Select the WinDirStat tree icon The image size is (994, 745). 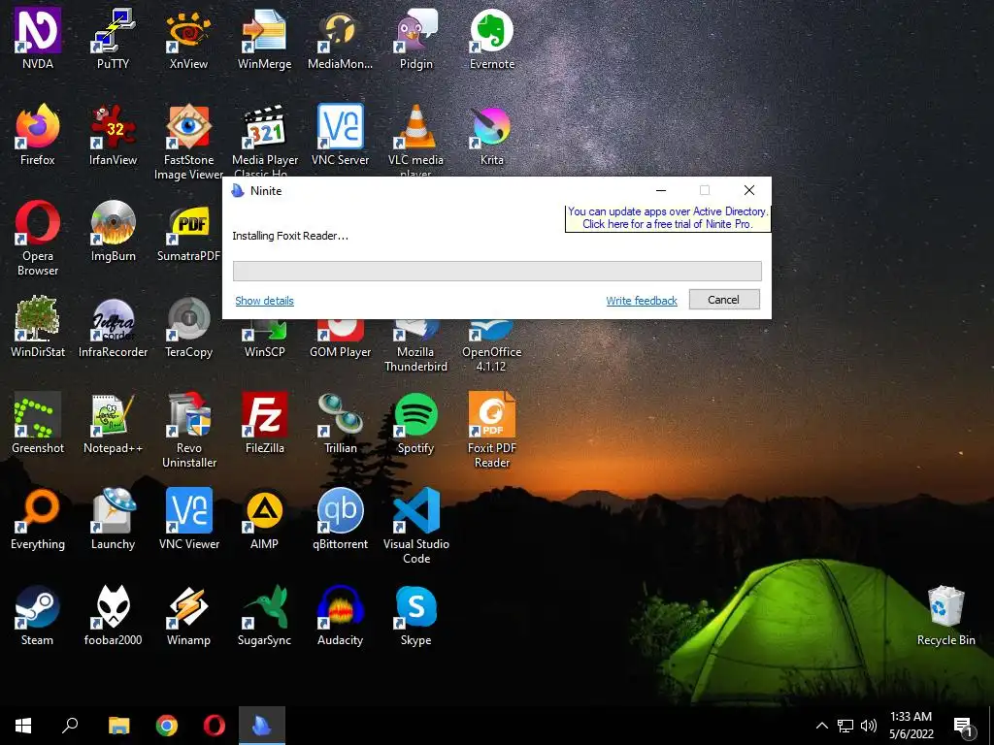(x=38, y=318)
